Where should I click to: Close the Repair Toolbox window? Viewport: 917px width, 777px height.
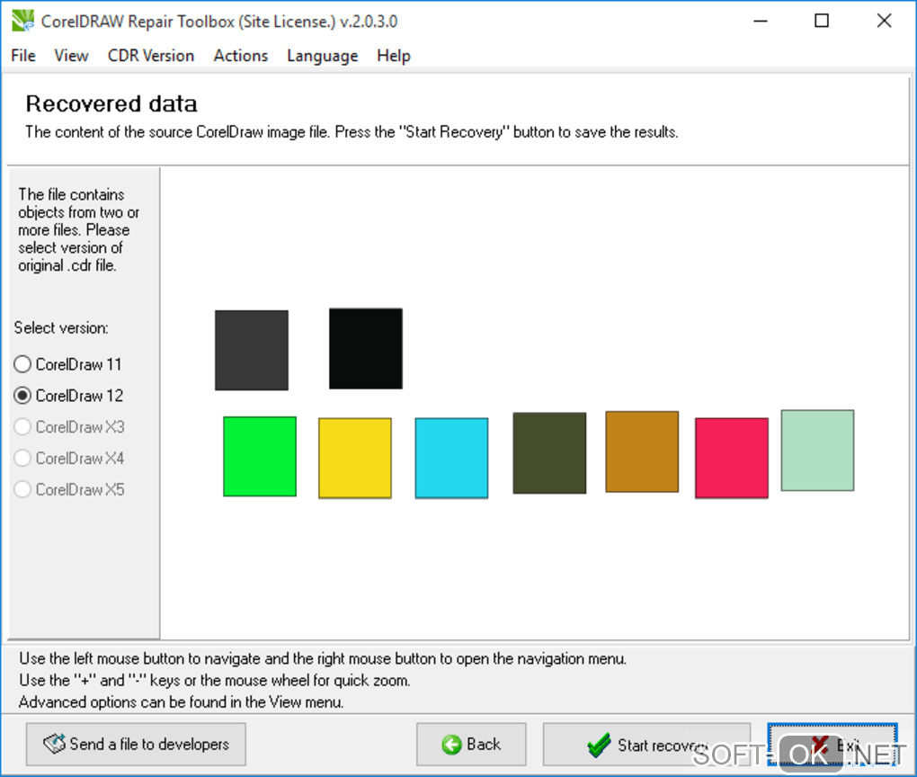(x=885, y=21)
